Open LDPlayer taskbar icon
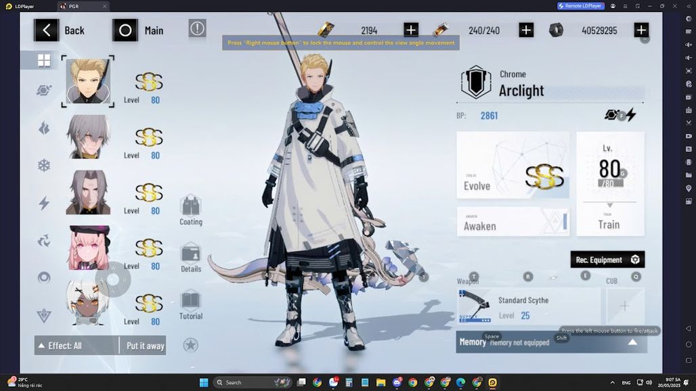Image resolution: width=696 pixels, height=391 pixels. tap(493, 382)
